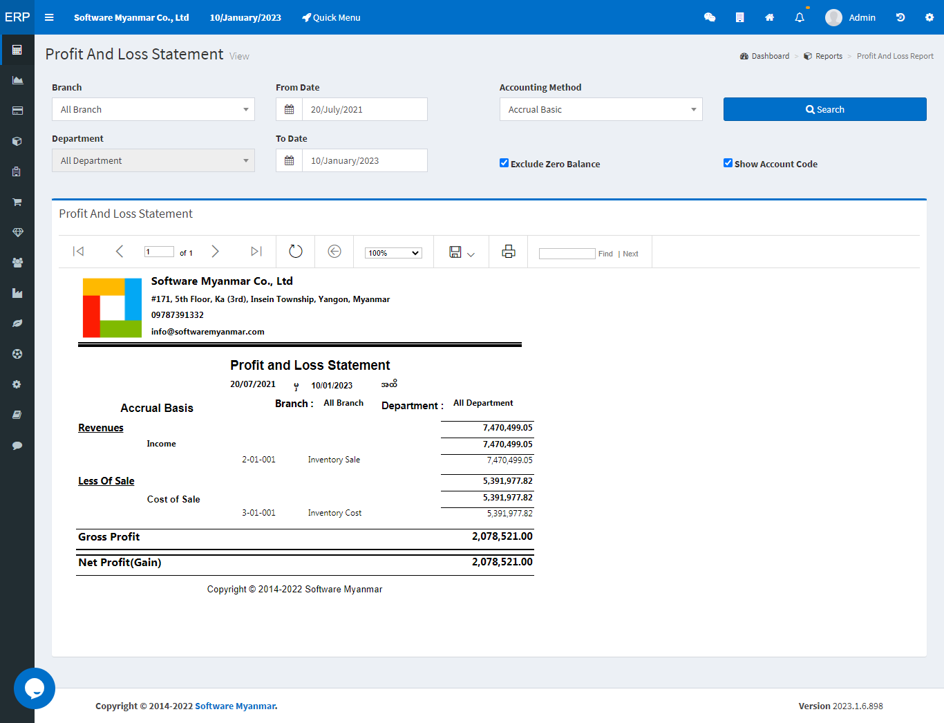Open To Date calendar picker icon

[x=289, y=160]
